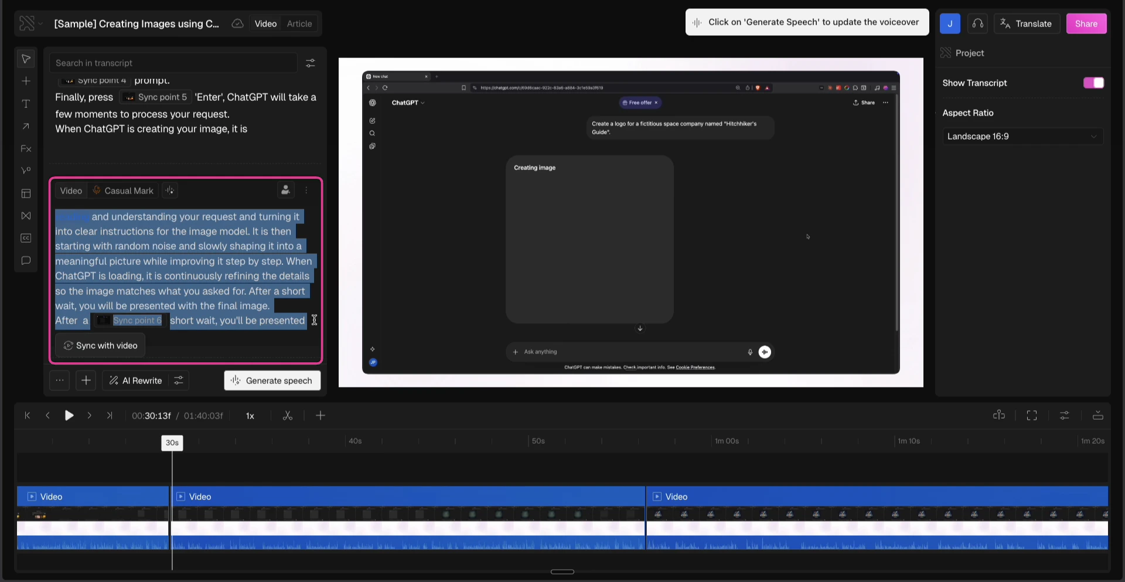Click the Generate speech button

(272, 380)
